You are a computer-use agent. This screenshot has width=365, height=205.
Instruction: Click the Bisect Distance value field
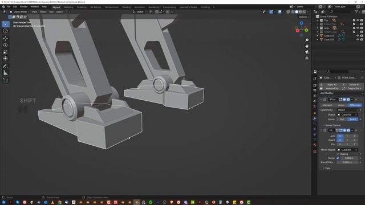347,162
